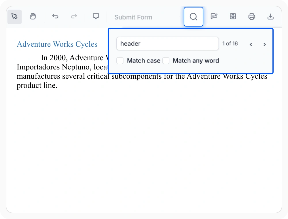
Task: Enable the Match any word checkbox
Action: pyautogui.click(x=166, y=61)
